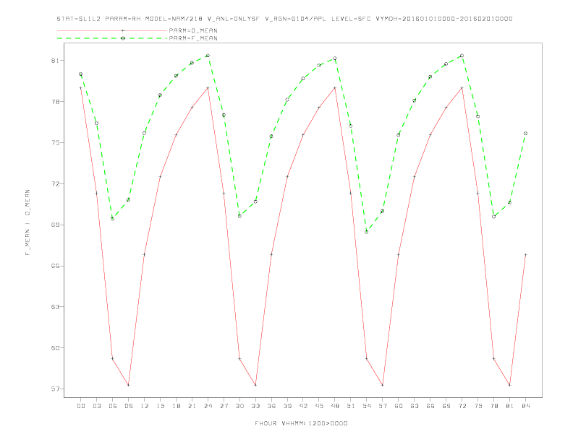Click x-axis tick label 51
573x442 pixels.
pyautogui.click(x=351, y=406)
